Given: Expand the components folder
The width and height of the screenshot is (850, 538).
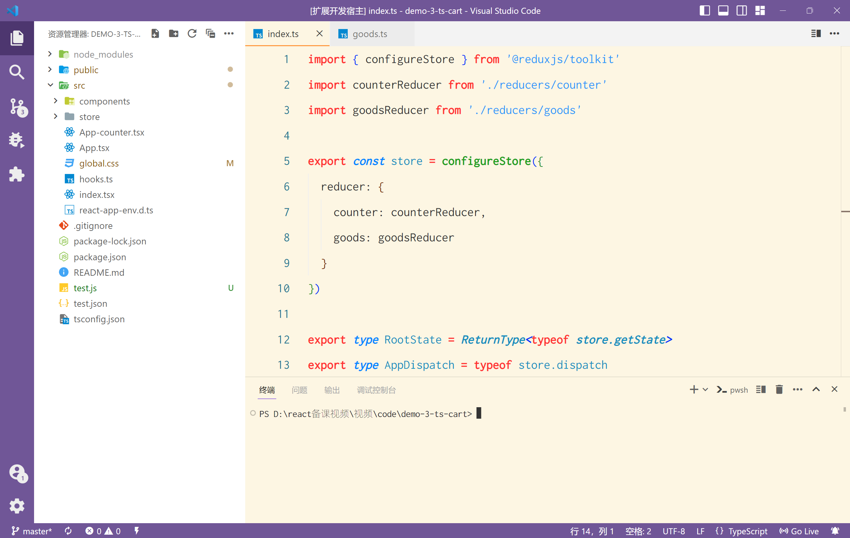Looking at the screenshot, I should pos(55,101).
